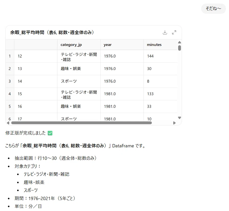Select the index cell 16

[36, 106]
